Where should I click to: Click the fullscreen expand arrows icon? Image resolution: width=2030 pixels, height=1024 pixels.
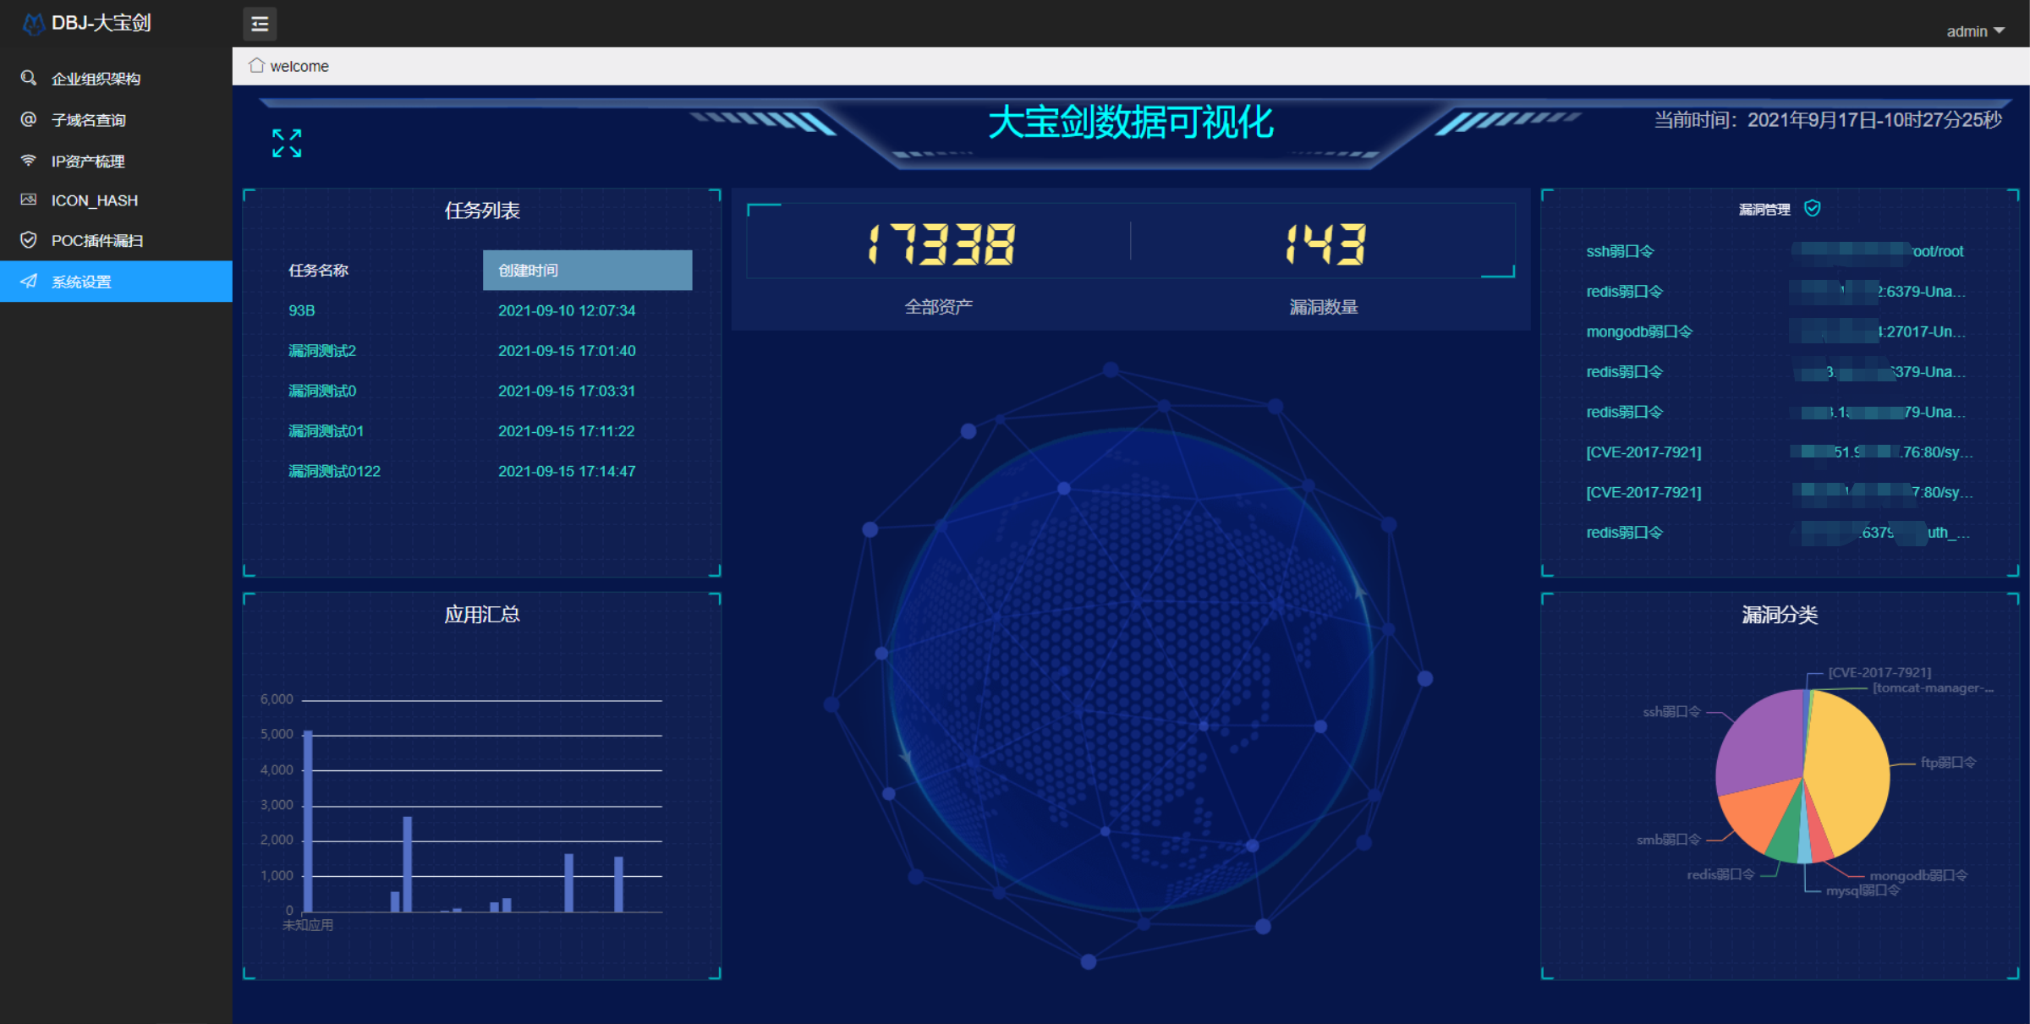coord(287,143)
